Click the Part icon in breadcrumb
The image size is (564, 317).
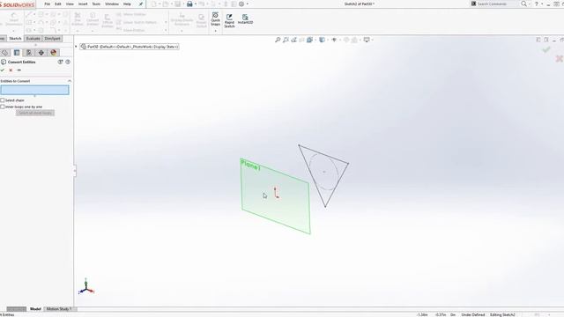pyautogui.click(x=83, y=47)
